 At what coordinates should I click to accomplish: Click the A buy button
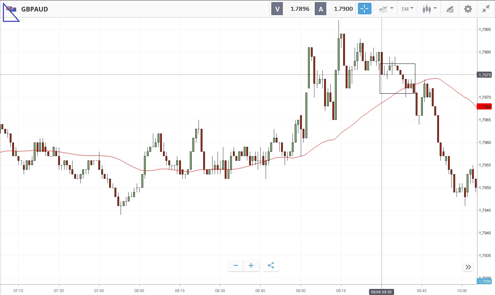321,9
